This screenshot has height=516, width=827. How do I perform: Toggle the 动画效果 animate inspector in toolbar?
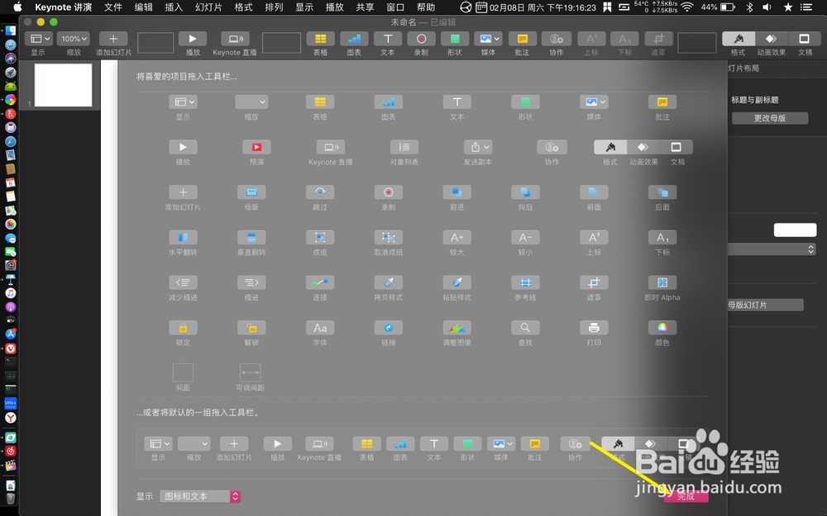pos(771,39)
